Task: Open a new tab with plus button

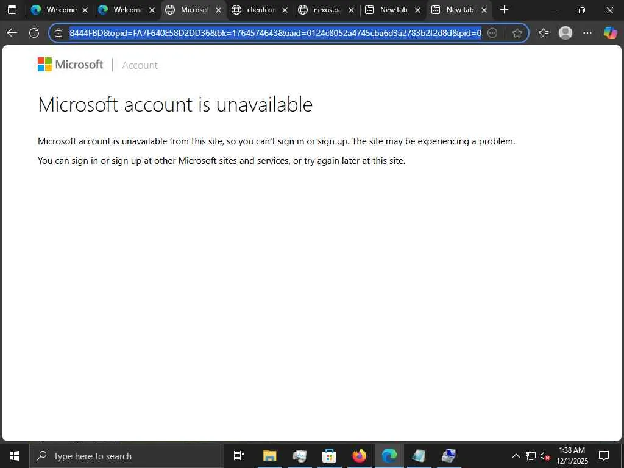Action: 504,10
